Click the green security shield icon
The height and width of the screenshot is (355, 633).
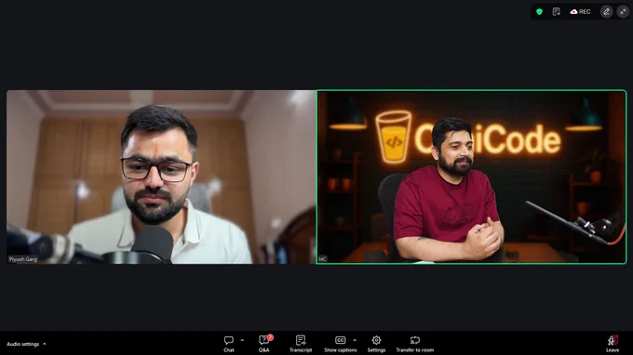[x=539, y=12]
